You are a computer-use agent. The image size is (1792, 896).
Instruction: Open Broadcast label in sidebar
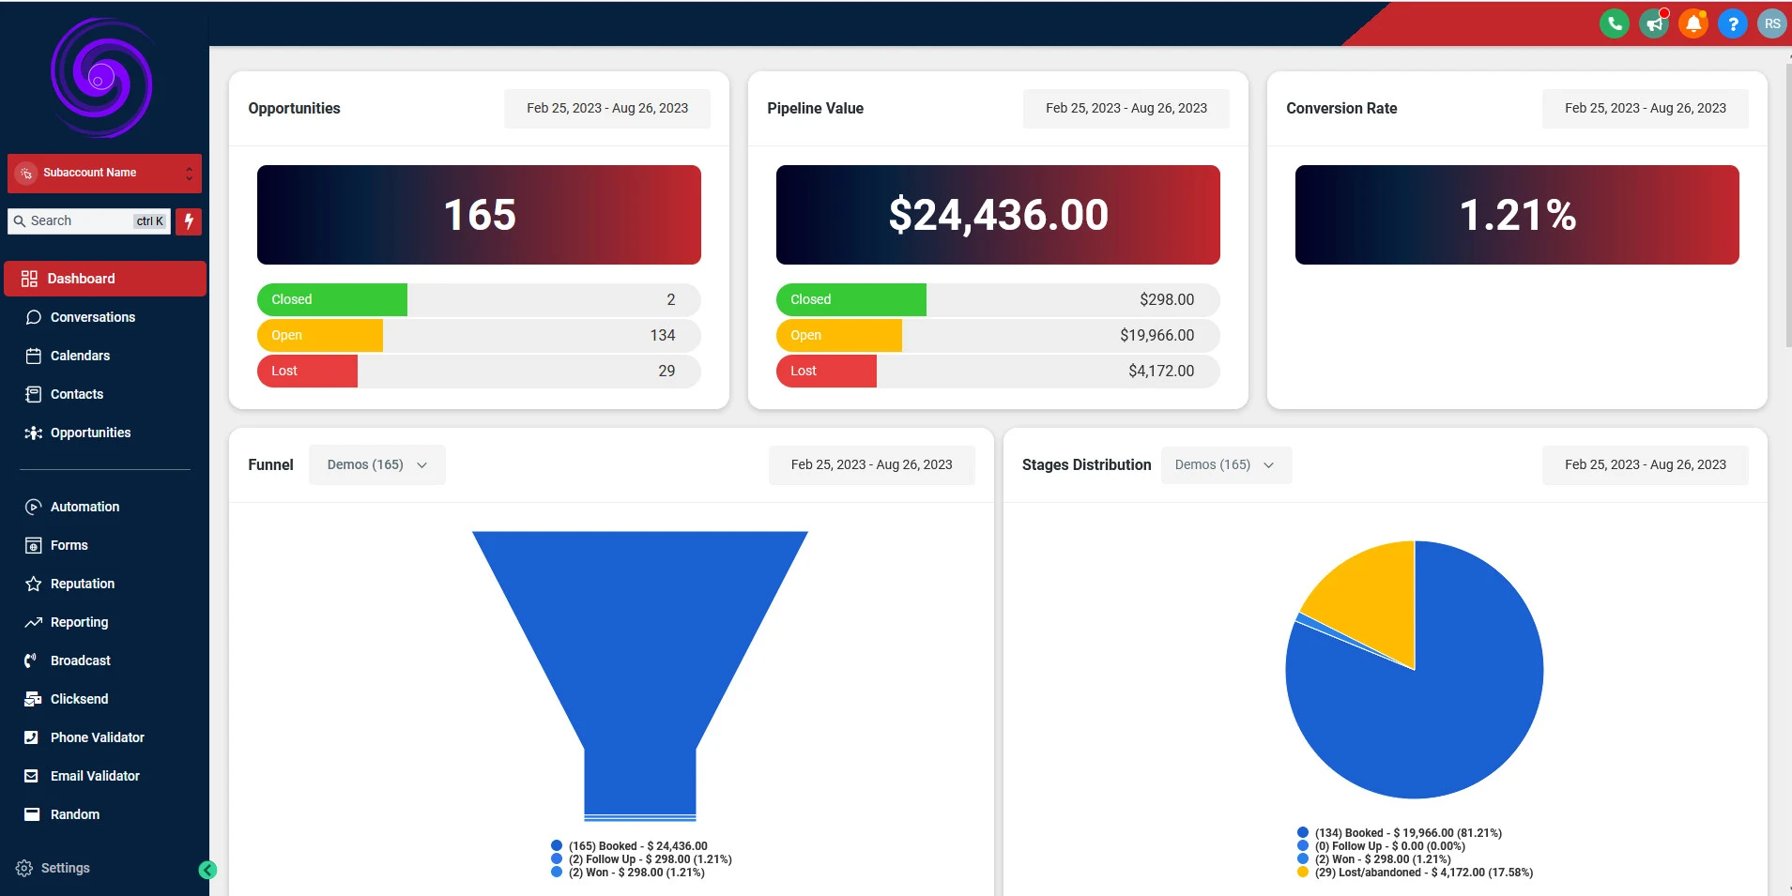click(81, 661)
